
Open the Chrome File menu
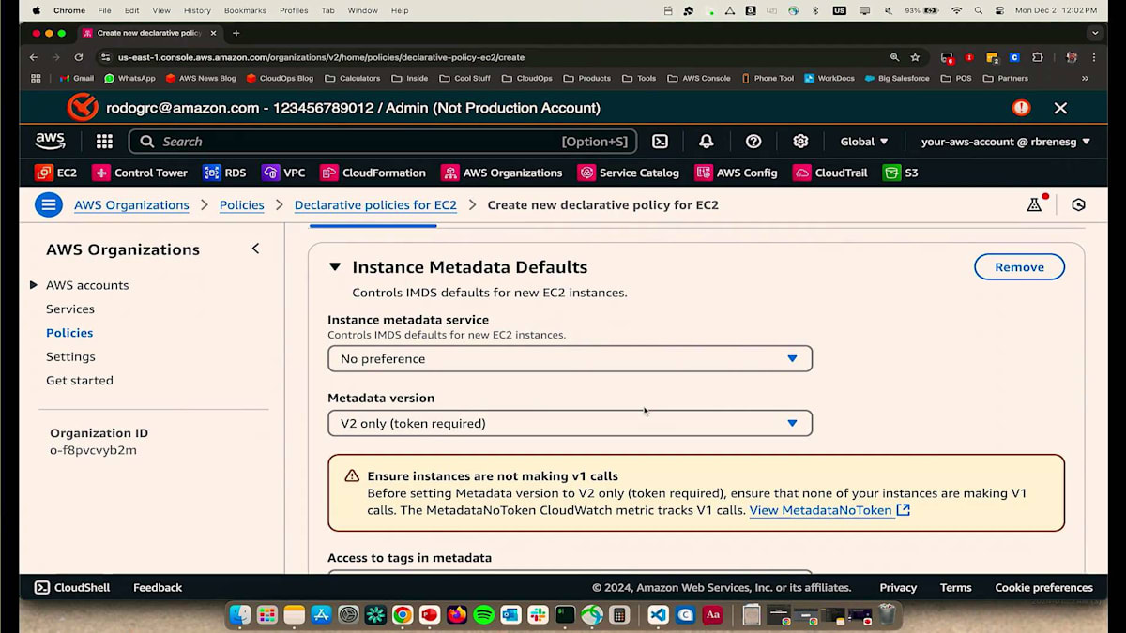pyautogui.click(x=104, y=10)
